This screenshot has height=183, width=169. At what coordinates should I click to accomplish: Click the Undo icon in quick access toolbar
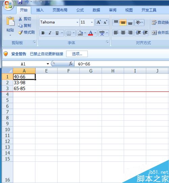click(x=27, y=2)
